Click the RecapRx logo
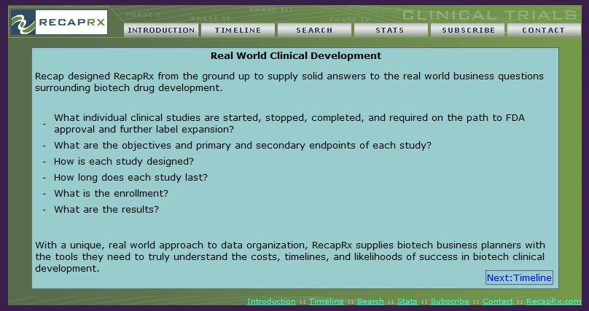The height and width of the screenshot is (311, 589). (59, 23)
